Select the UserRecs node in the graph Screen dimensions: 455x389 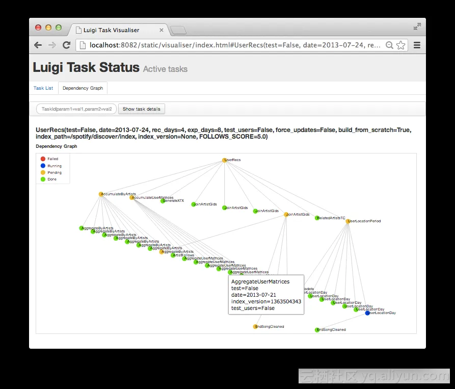coord(224,159)
